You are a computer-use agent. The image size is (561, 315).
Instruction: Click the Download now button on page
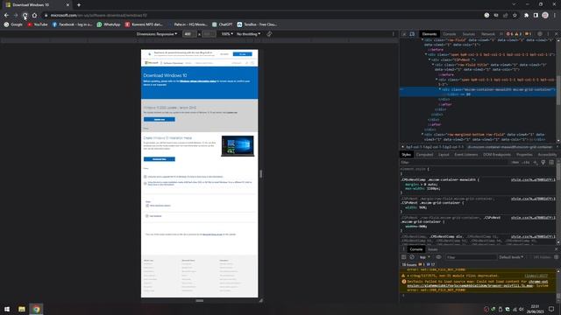[160, 159]
